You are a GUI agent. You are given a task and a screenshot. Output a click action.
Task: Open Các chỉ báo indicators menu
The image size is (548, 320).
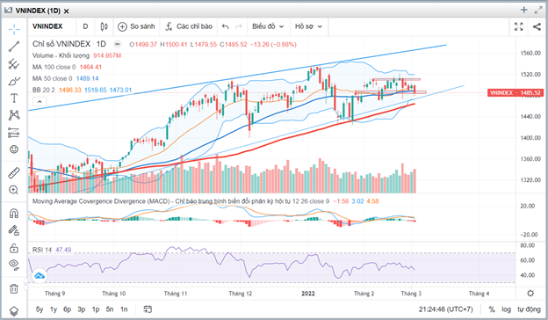tap(189, 26)
